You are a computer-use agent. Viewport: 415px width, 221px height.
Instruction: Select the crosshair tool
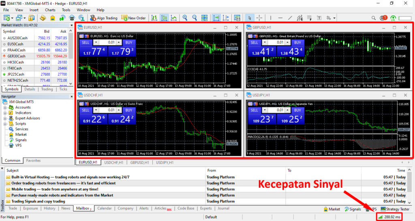point(259,18)
